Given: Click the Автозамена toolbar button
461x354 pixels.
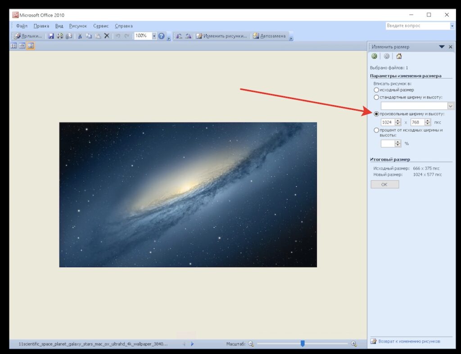Looking at the screenshot, I should tap(269, 36).
